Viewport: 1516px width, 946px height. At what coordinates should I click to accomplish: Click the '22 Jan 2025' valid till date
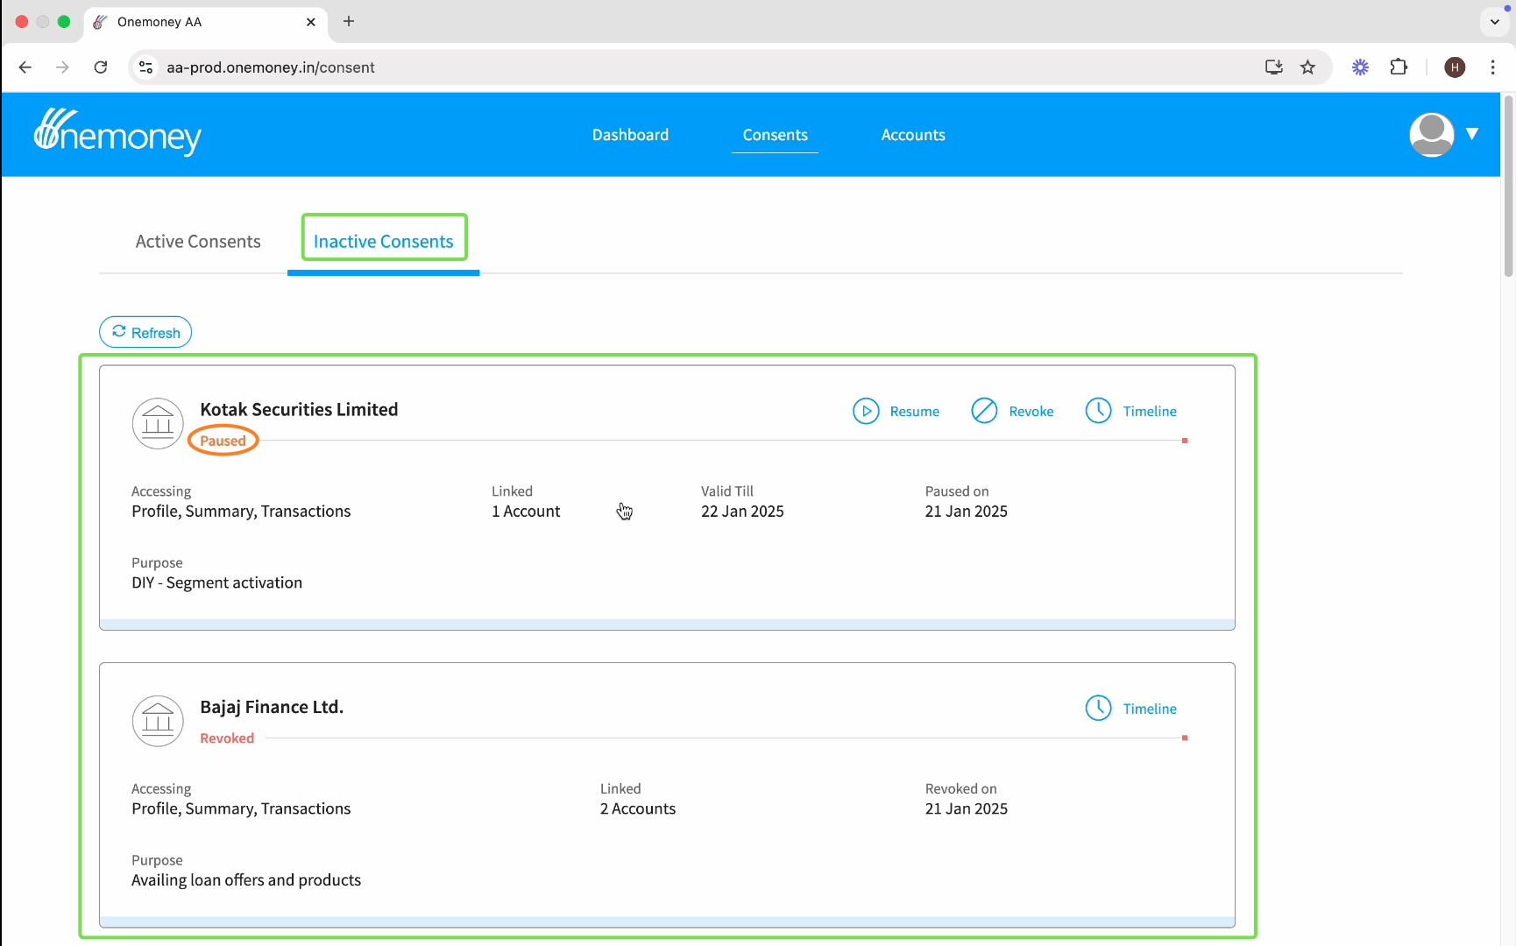[742, 512]
